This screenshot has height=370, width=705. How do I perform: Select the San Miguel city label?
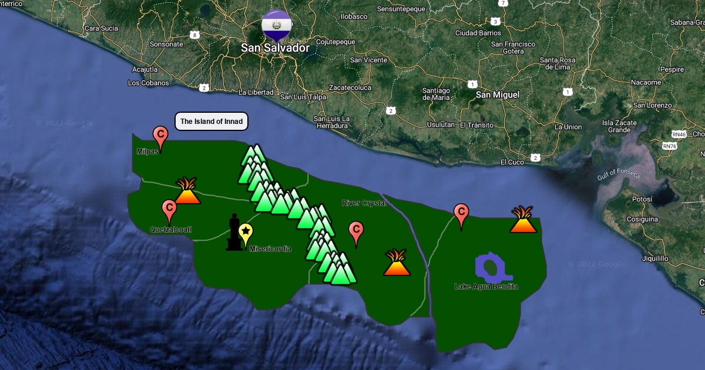498,95
